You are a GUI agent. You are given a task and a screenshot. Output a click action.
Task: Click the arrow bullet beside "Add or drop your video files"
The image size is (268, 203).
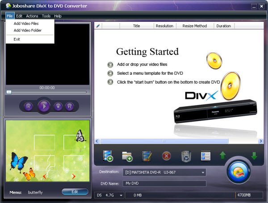click(110, 65)
